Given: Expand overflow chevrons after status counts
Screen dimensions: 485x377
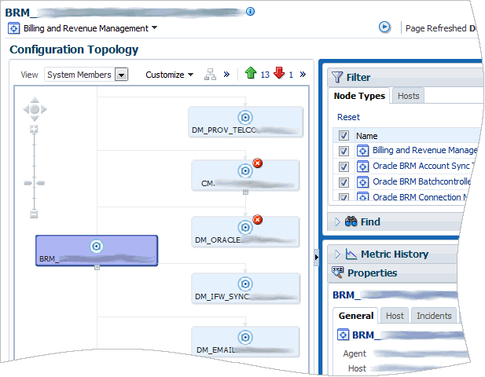Looking at the screenshot, I should 303,75.
